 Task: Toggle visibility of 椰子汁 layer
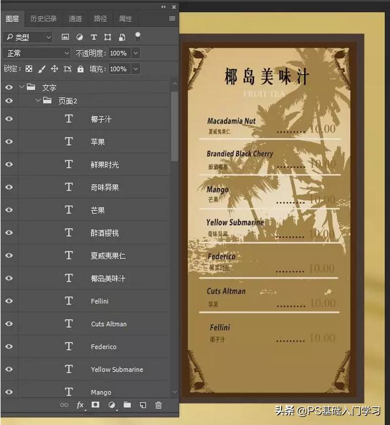point(9,119)
